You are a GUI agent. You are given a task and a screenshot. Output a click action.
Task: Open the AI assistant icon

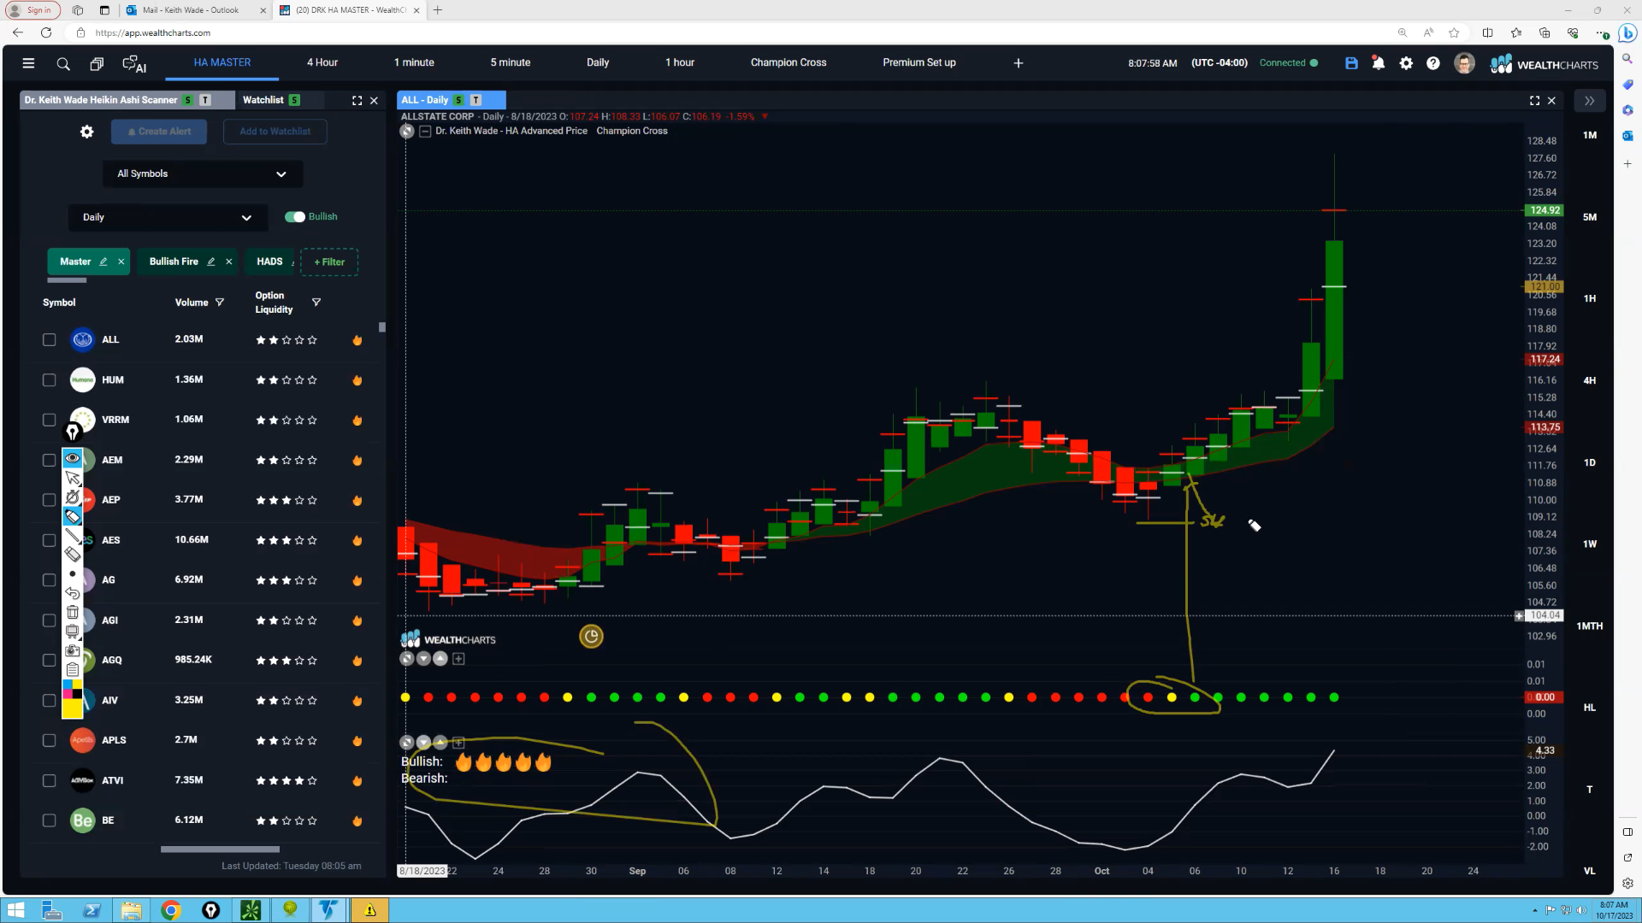coord(134,64)
